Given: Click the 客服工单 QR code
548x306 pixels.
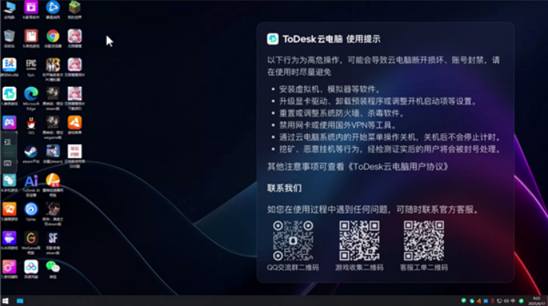Looking at the screenshot, I should (x=425, y=241).
